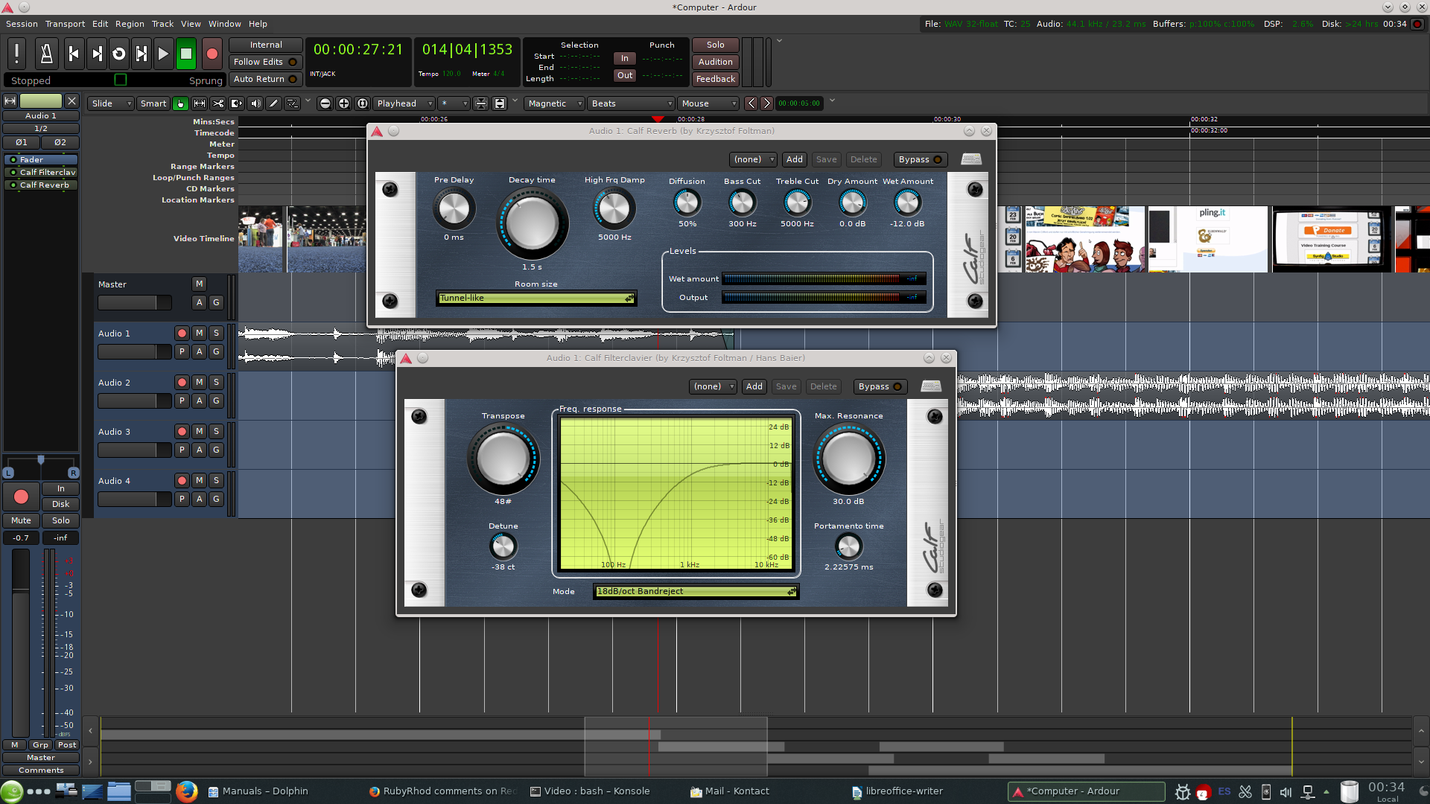The width and height of the screenshot is (1430, 804).
Task: Click Save button in Calf Reverb plugin
Action: click(827, 158)
